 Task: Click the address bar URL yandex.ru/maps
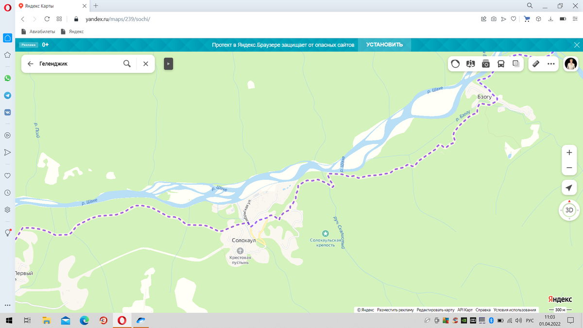118,19
